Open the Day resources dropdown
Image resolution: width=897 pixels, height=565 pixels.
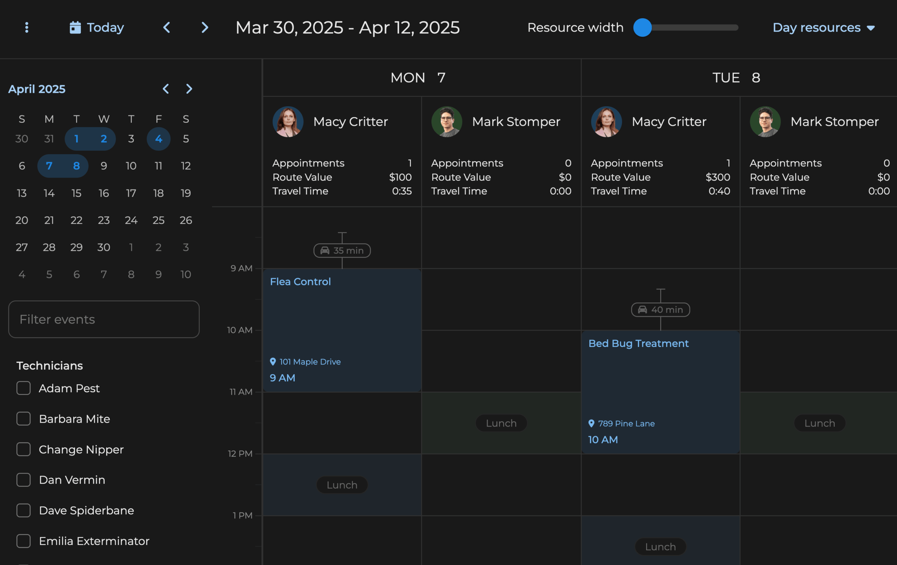coord(823,27)
